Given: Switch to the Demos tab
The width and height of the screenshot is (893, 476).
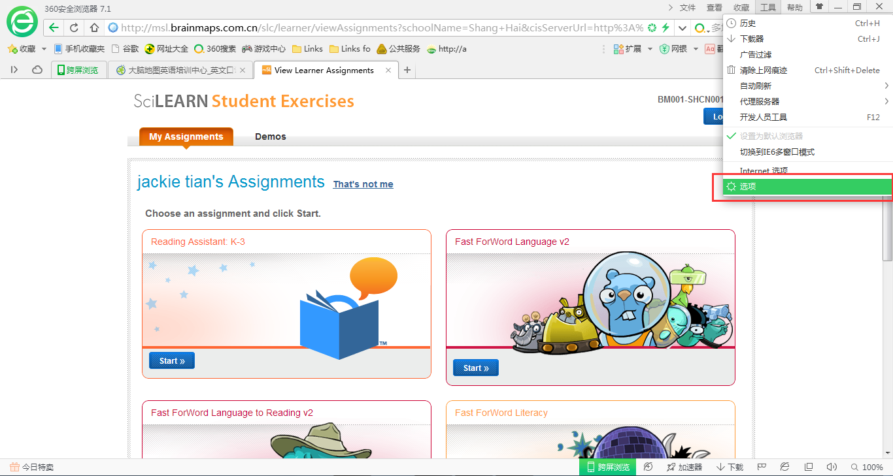Looking at the screenshot, I should pyautogui.click(x=271, y=136).
